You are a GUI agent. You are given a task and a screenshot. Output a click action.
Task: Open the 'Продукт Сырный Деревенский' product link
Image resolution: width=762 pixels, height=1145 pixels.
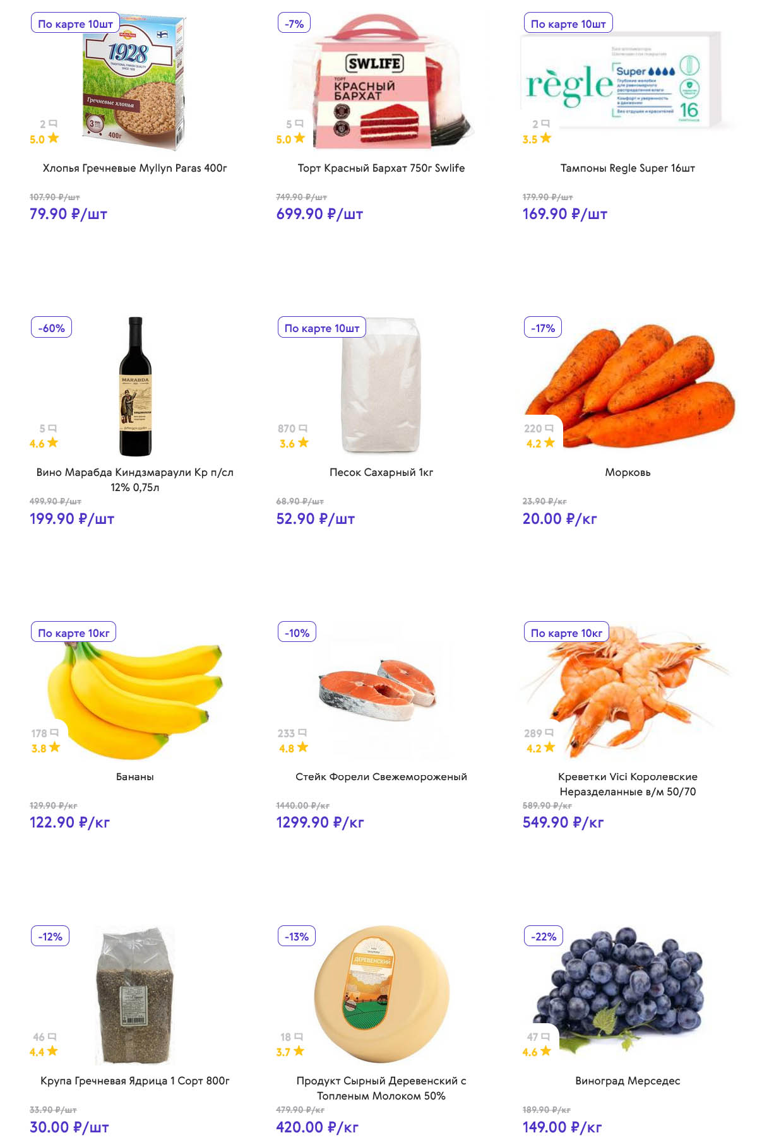[x=381, y=1088]
